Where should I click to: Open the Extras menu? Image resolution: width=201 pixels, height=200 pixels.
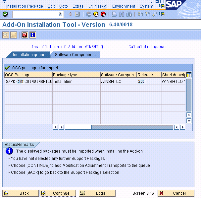point(78,6)
